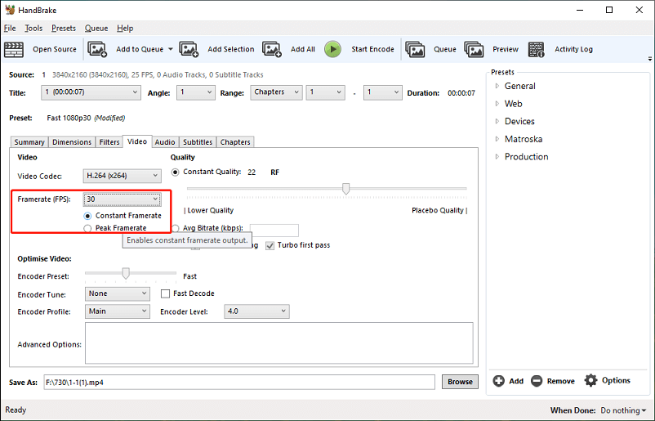
Task: Click the Advanced Options text box
Action: [x=279, y=343]
